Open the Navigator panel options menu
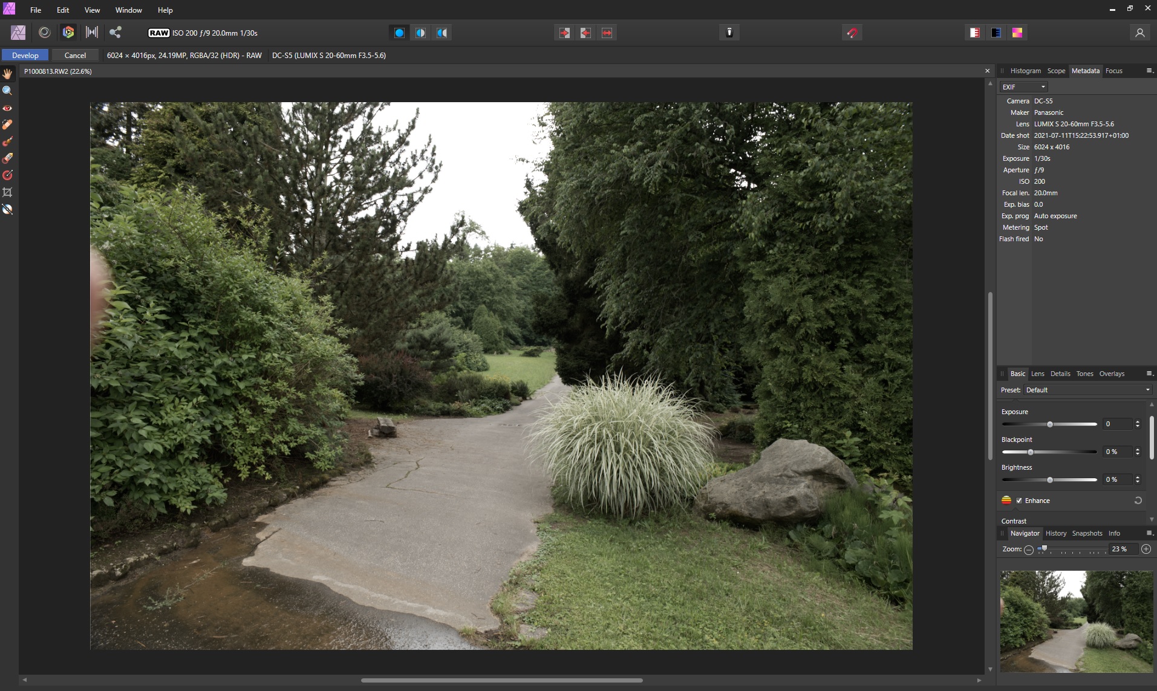Image resolution: width=1157 pixels, height=691 pixels. click(x=1149, y=533)
